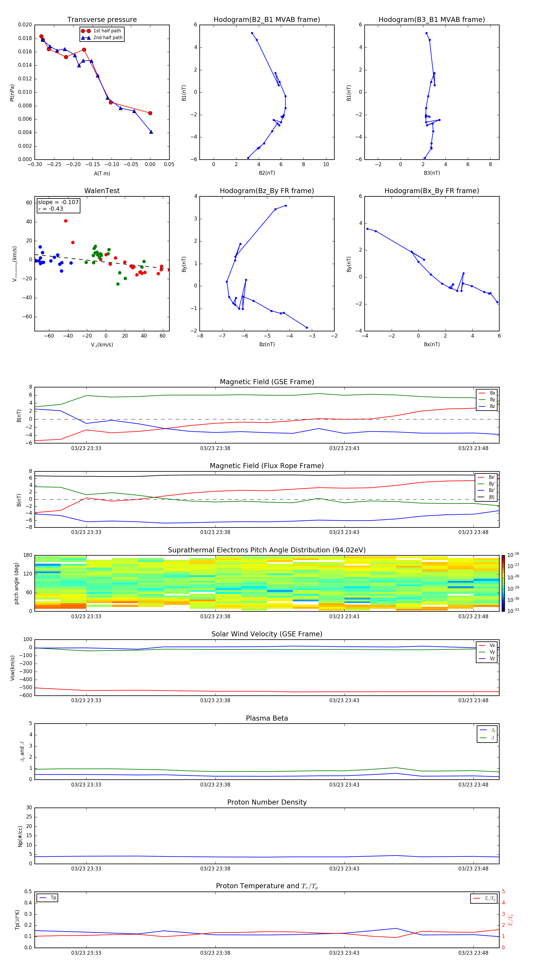This screenshot has width=534, height=979.
Task: Click the 'Tp' legend in temperature plot
Action: pos(47,898)
